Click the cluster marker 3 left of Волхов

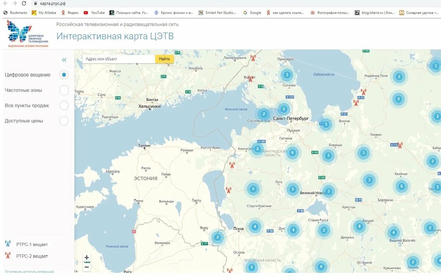coord(326,124)
